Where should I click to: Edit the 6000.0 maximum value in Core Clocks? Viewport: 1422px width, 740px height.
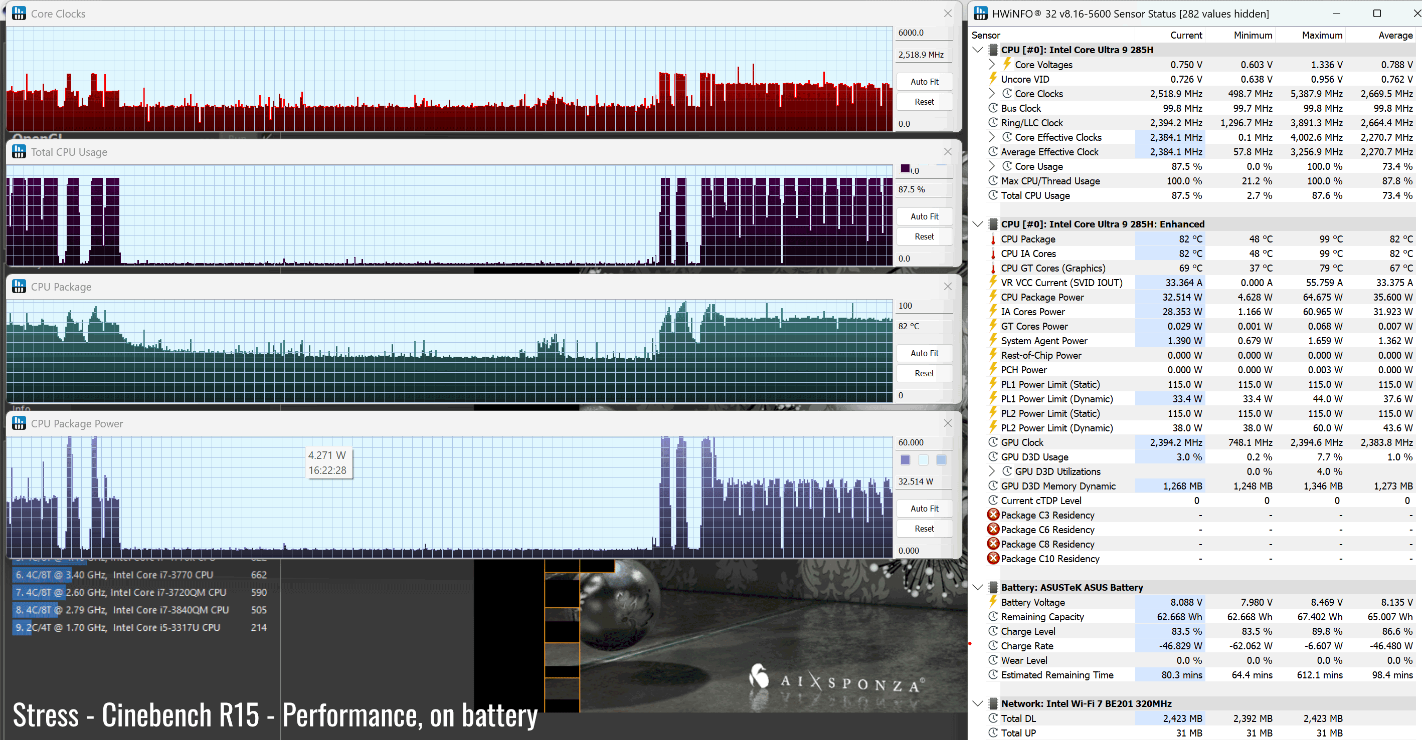point(924,33)
